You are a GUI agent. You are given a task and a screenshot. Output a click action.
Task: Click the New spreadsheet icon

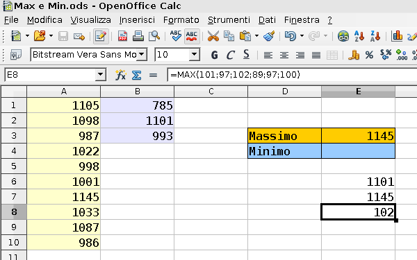tap(16, 36)
